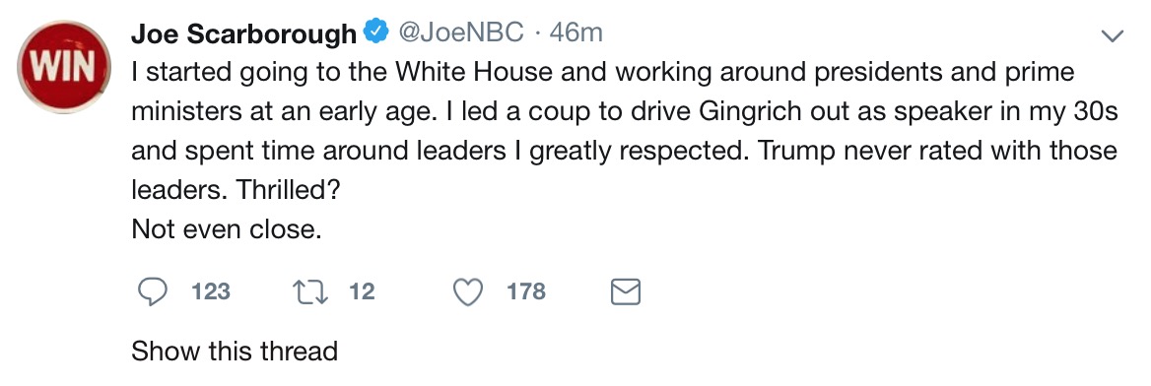
Task: Click the reply speech bubble icon
Action: tap(152, 292)
